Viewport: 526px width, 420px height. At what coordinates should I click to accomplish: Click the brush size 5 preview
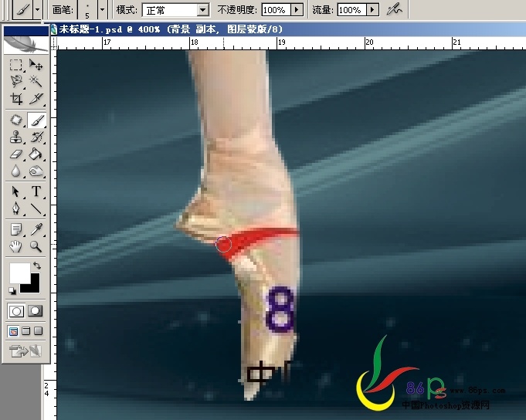coord(87,10)
